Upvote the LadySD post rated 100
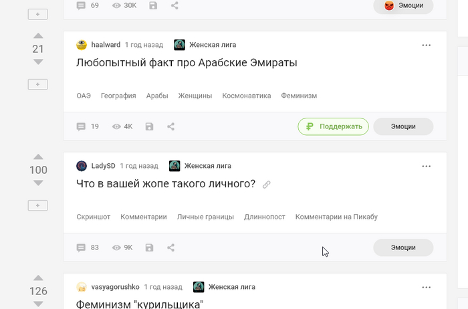The width and height of the screenshot is (468, 309). pyautogui.click(x=38, y=157)
